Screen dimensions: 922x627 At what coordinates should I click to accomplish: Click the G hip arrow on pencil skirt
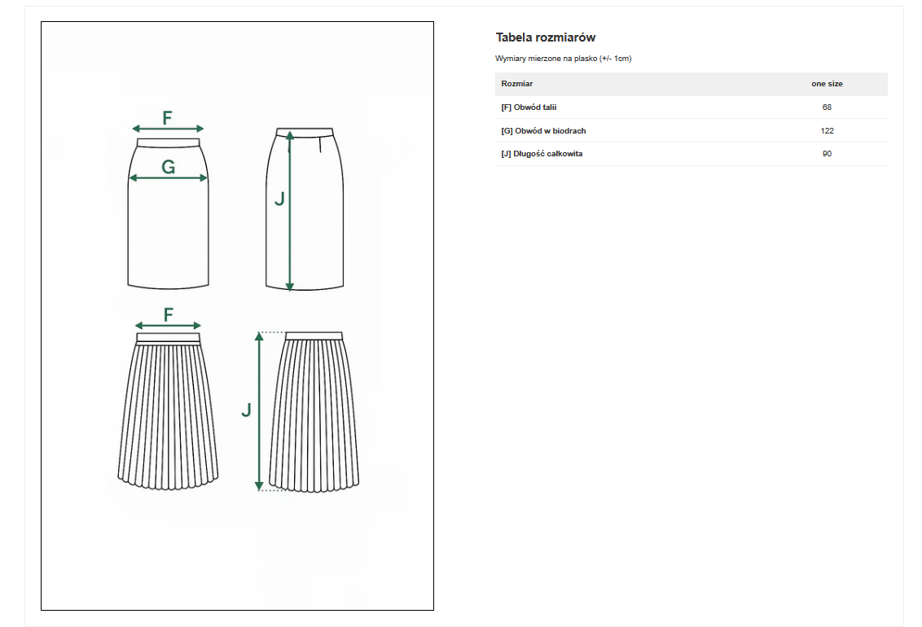point(169,178)
